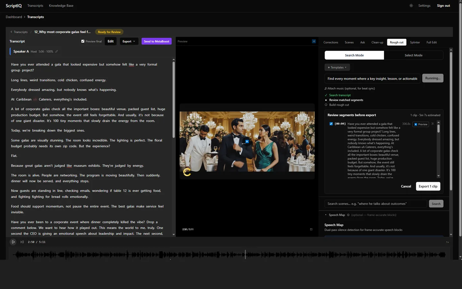Select the Rough cut tab
This screenshot has width=462, height=289.
point(397,42)
